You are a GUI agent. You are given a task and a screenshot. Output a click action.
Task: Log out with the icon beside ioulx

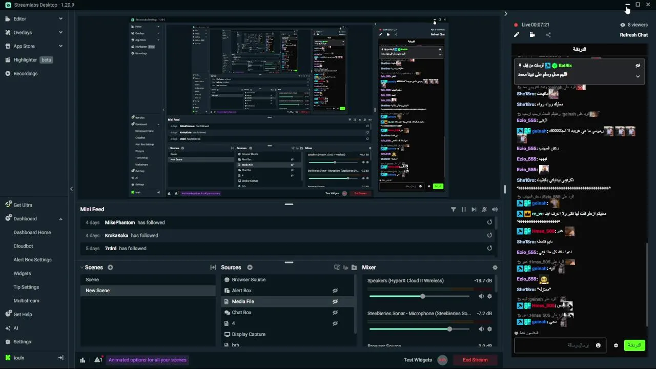[x=60, y=358]
